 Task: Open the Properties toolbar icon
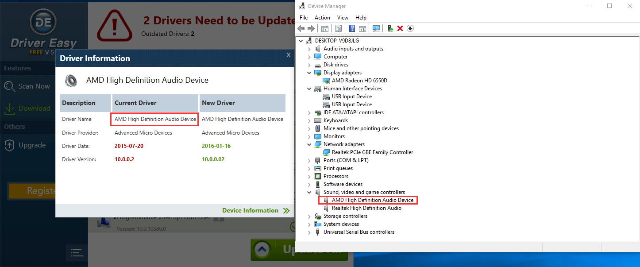338,28
